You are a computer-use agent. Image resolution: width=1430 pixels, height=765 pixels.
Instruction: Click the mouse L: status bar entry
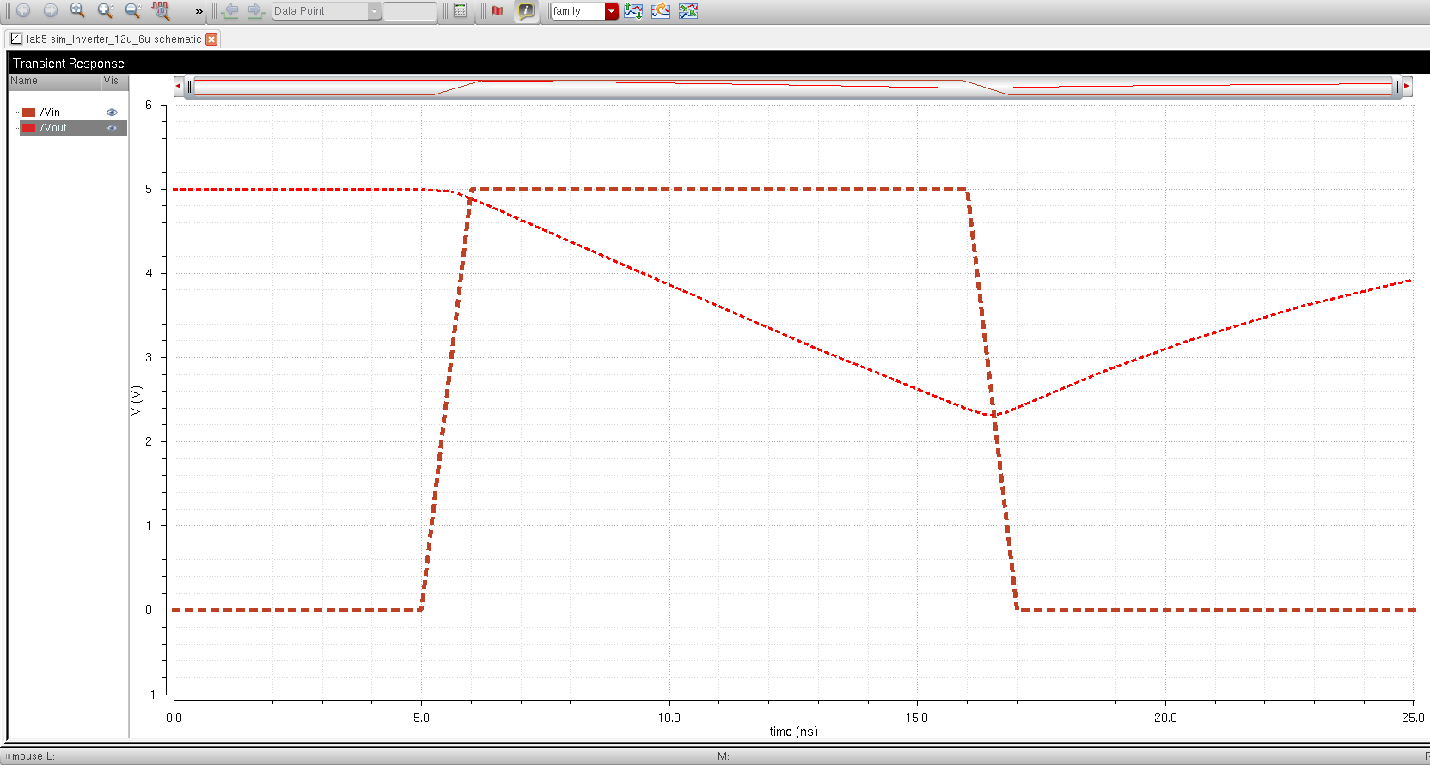33,756
